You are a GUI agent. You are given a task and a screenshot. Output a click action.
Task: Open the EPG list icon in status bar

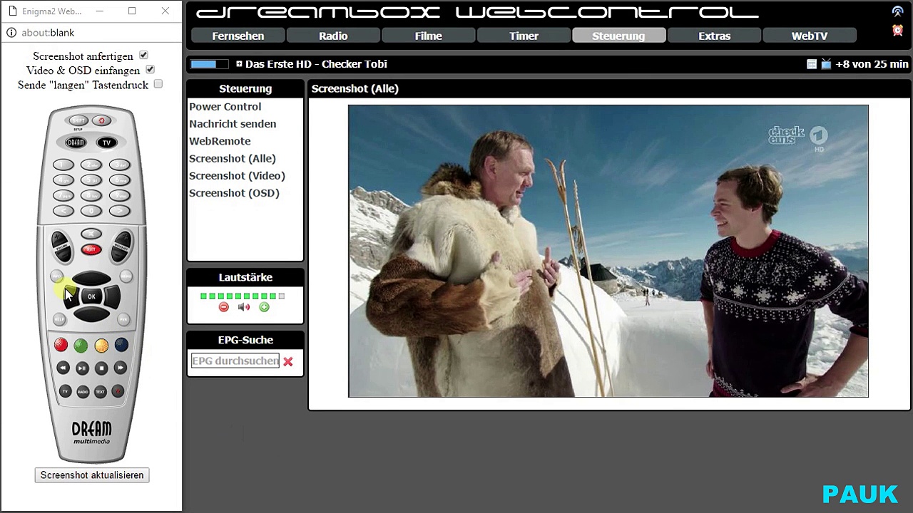pyautogui.click(x=812, y=64)
